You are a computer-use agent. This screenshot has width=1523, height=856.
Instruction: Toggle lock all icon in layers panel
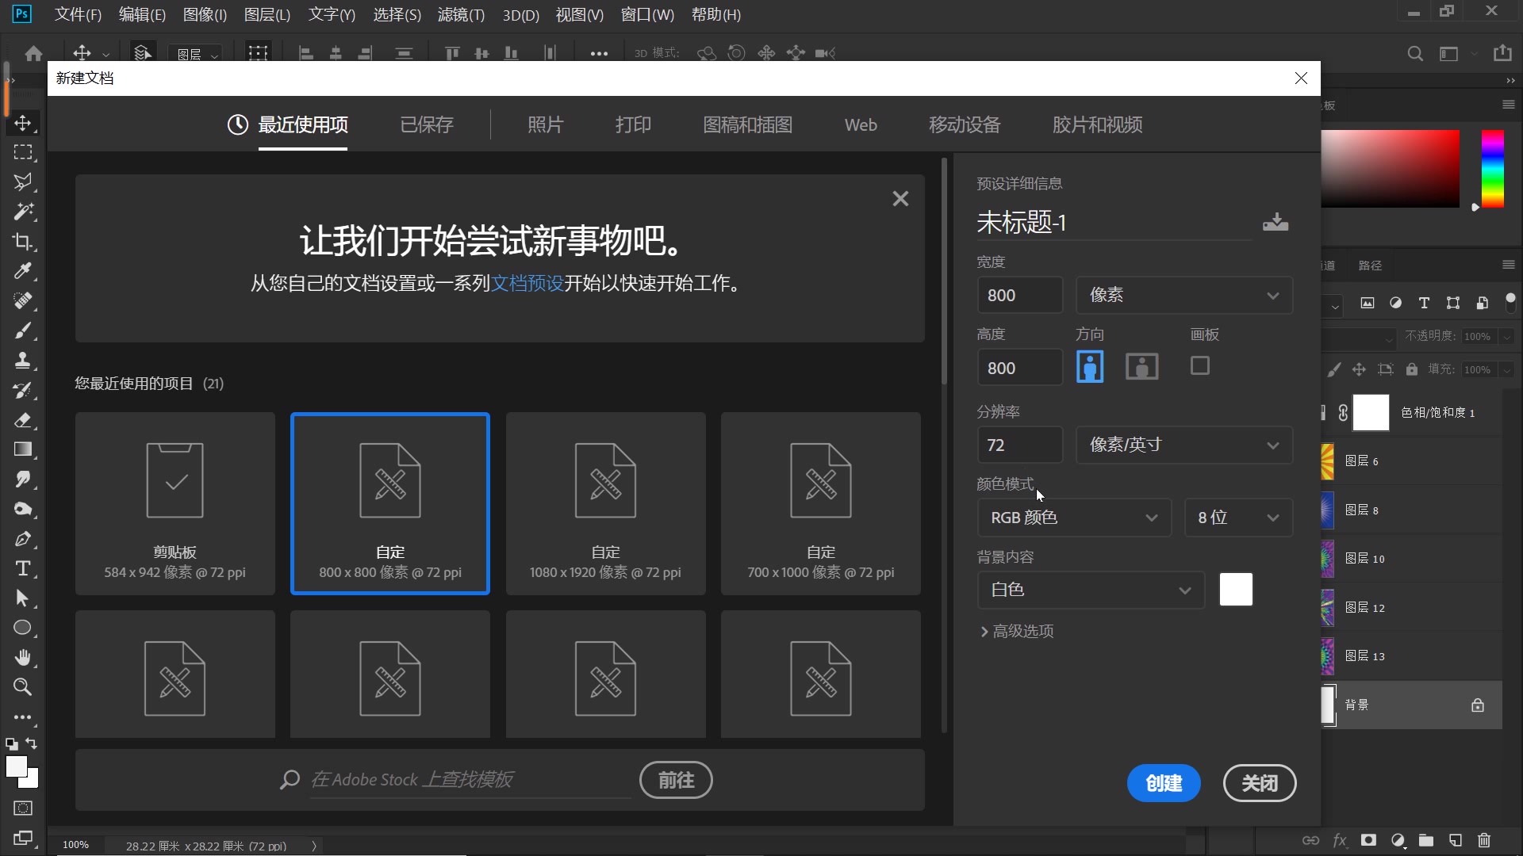[1411, 369]
